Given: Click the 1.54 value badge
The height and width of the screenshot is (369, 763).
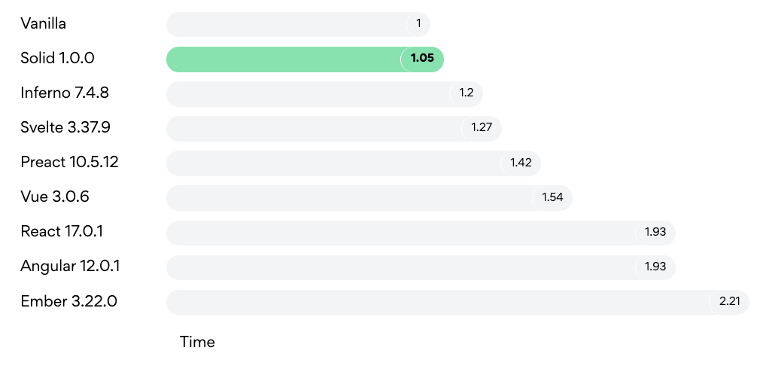Looking at the screenshot, I should tap(552, 197).
